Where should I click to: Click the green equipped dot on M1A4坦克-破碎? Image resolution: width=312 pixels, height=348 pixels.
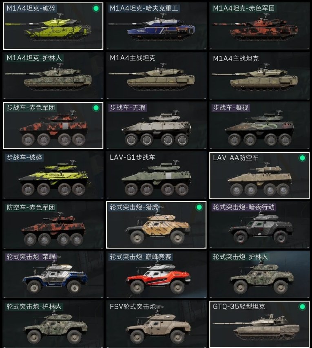pyautogui.click(x=96, y=9)
